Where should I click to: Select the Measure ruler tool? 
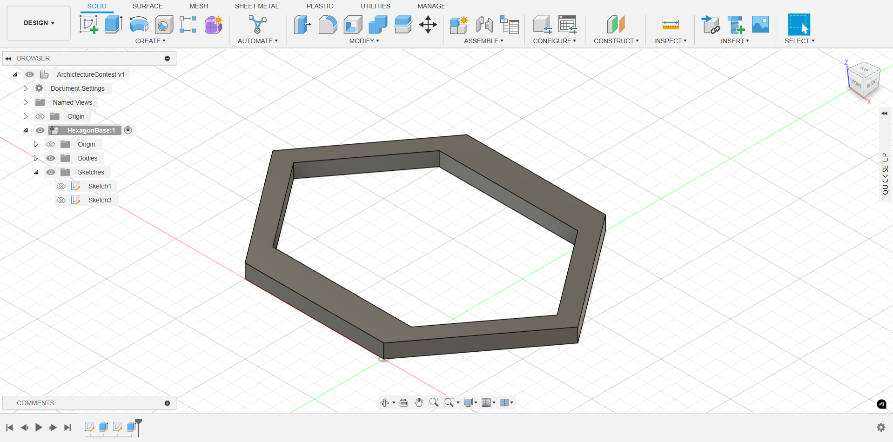coord(671,25)
